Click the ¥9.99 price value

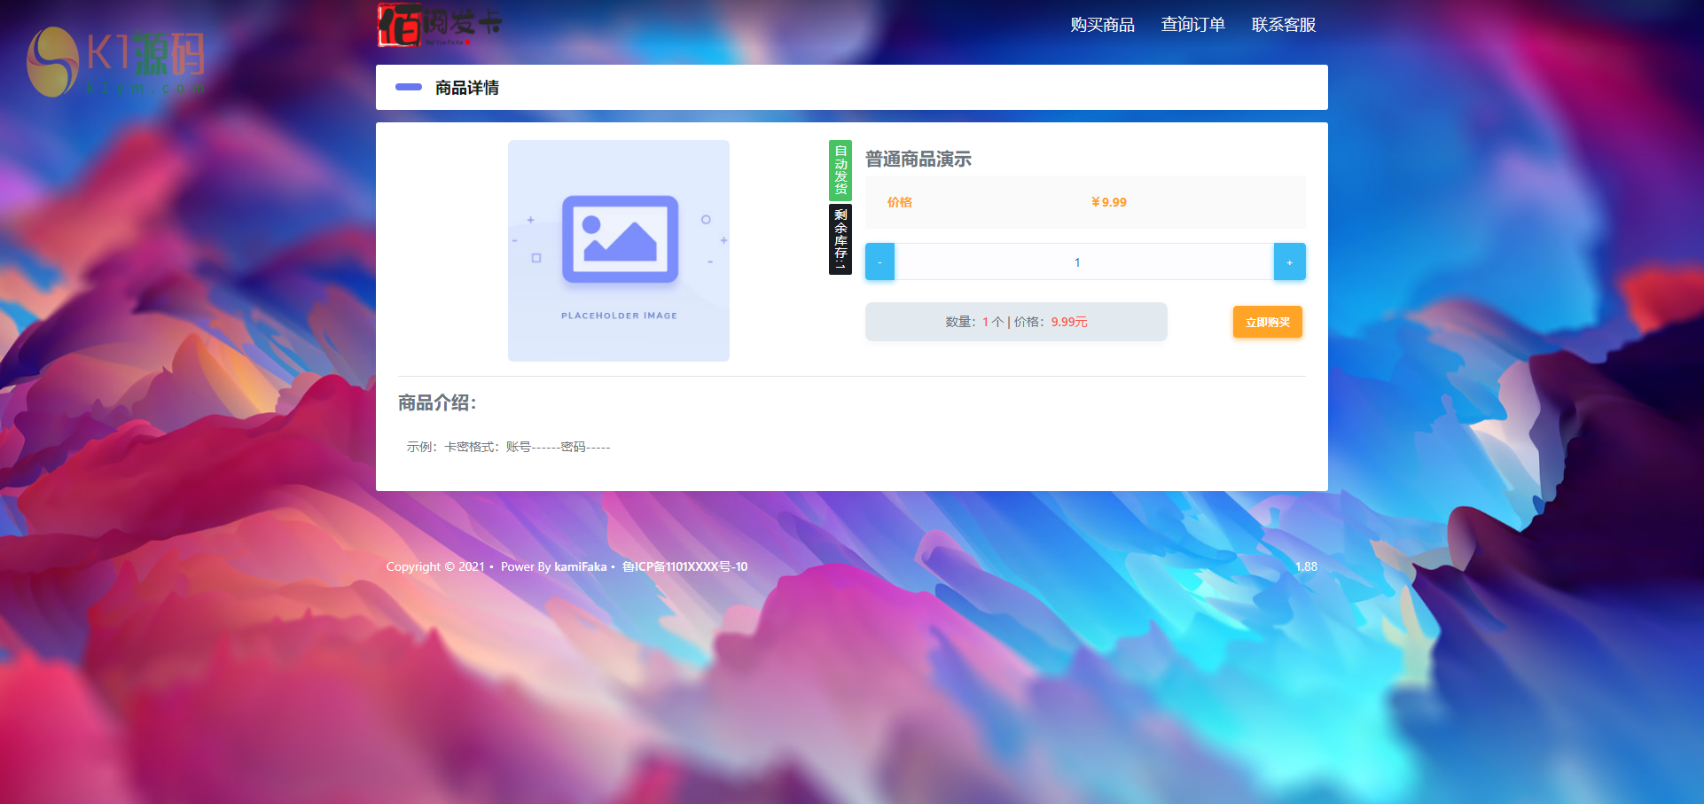[1108, 202]
